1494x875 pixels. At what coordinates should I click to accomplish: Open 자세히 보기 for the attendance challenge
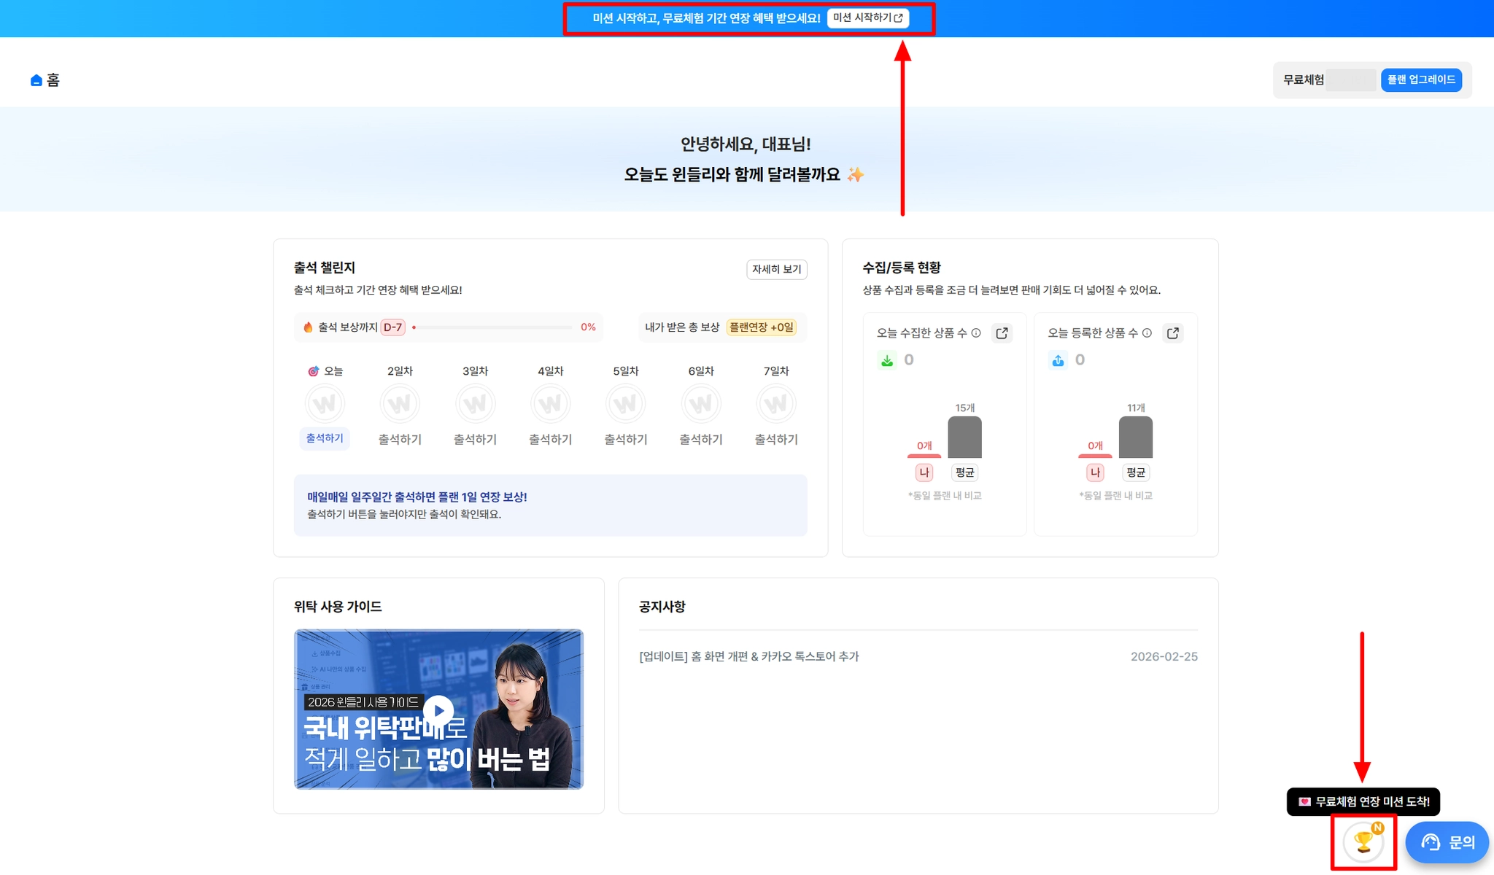coord(776,269)
